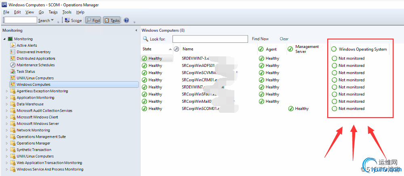
Task: Click the Data Warehouse folder icon
Action: pyautogui.click(x=13, y=104)
